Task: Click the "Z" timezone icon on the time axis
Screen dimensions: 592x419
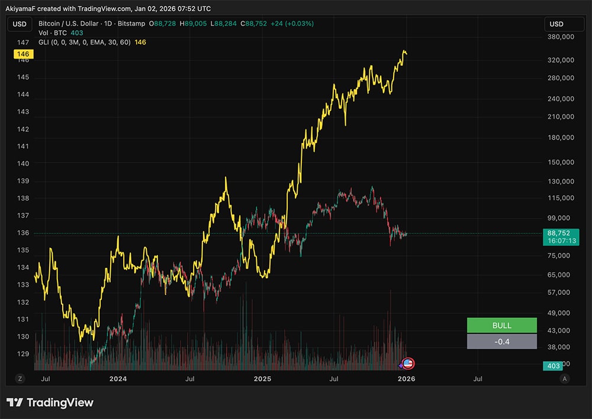Action: coord(20,379)
